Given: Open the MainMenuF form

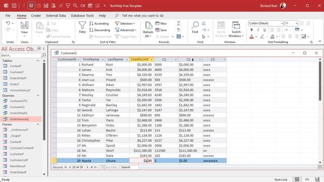Looking at the screenshot, I should pos(17,166).
